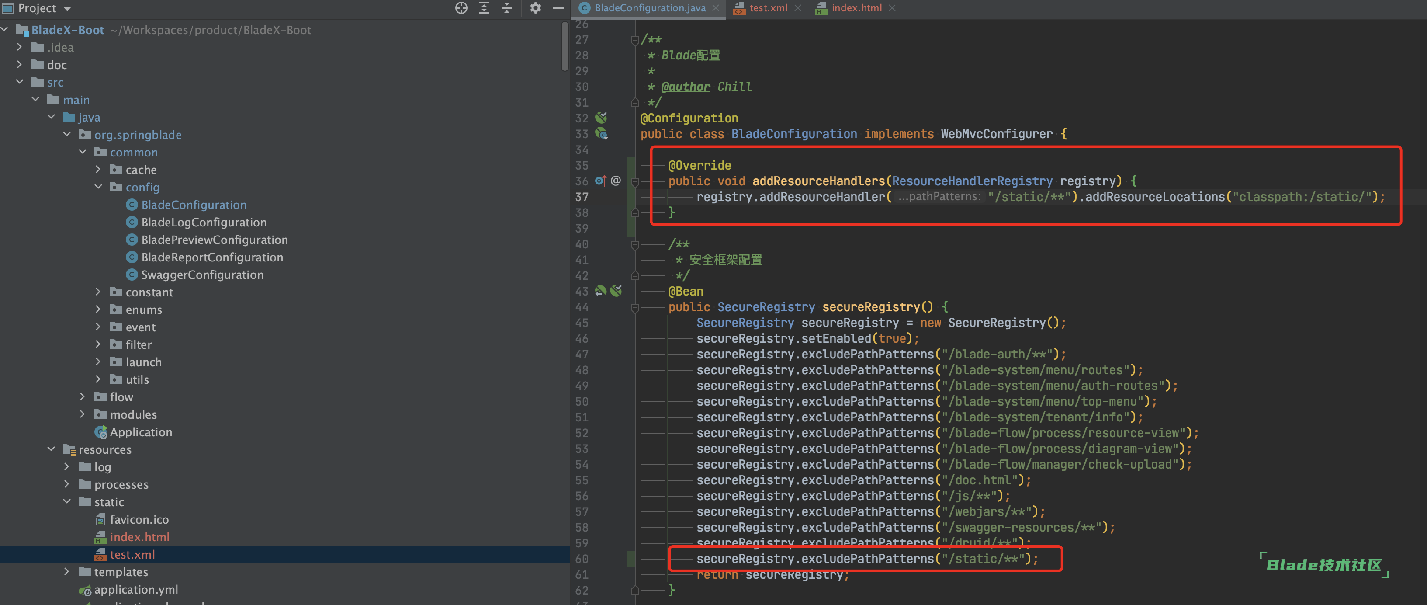Collapse the static folder

[67, 502]
